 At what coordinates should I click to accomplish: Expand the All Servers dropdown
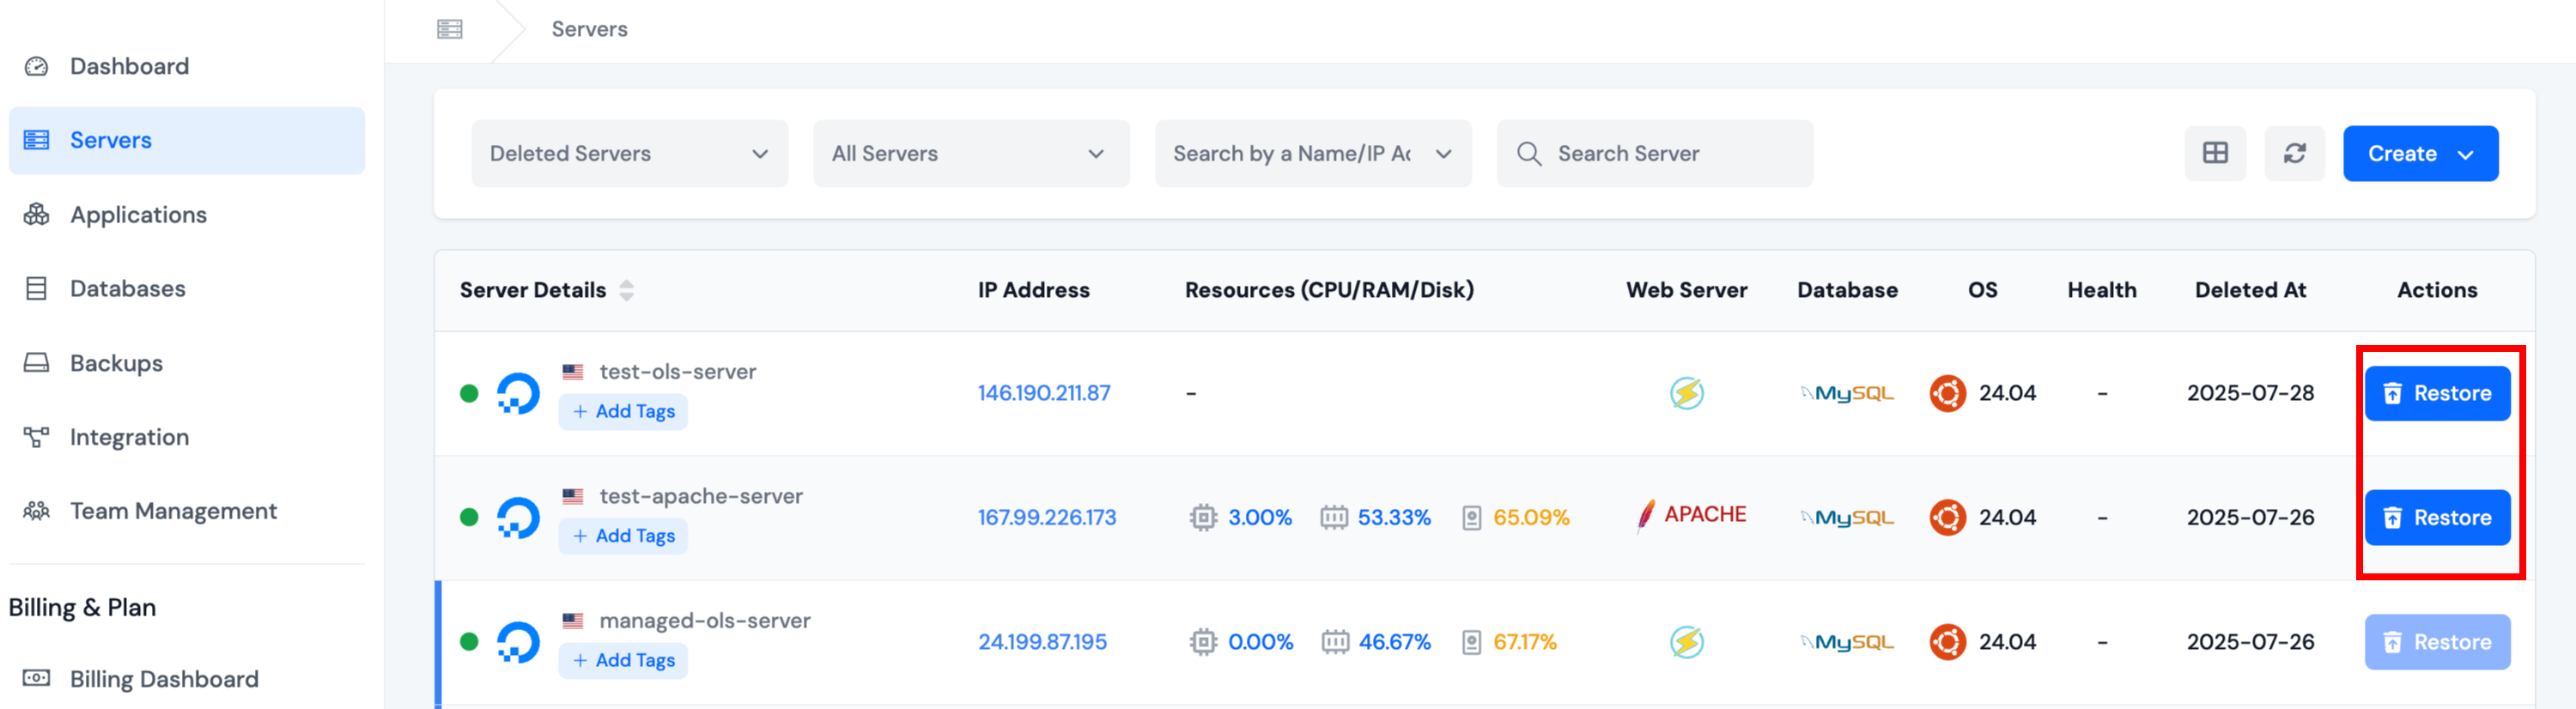970,153
